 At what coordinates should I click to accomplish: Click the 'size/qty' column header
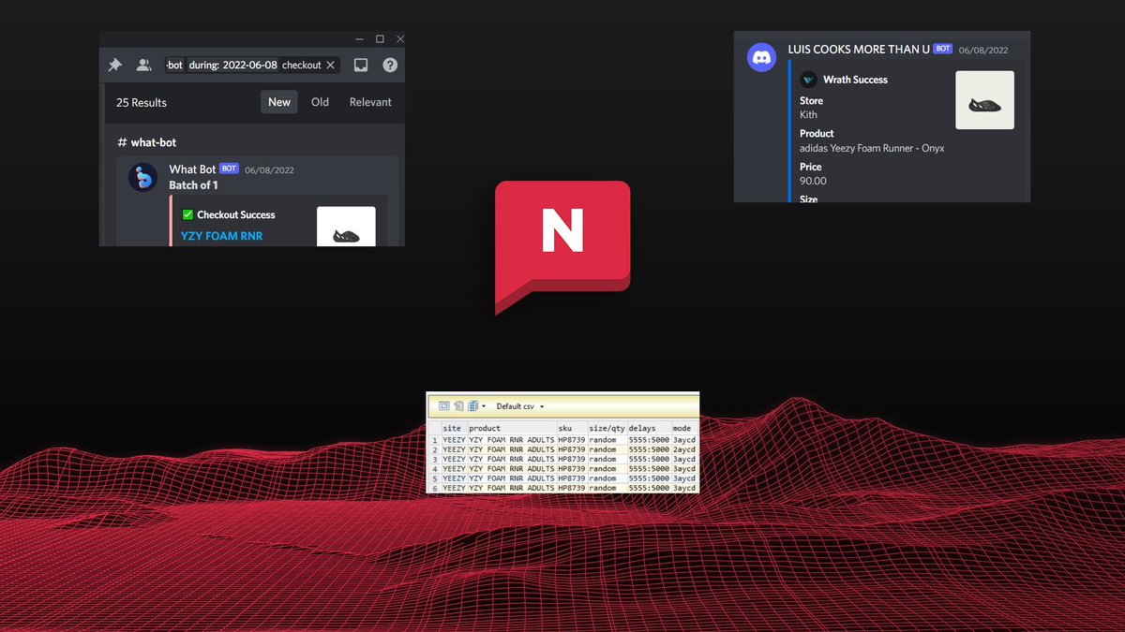click(607, 428)
